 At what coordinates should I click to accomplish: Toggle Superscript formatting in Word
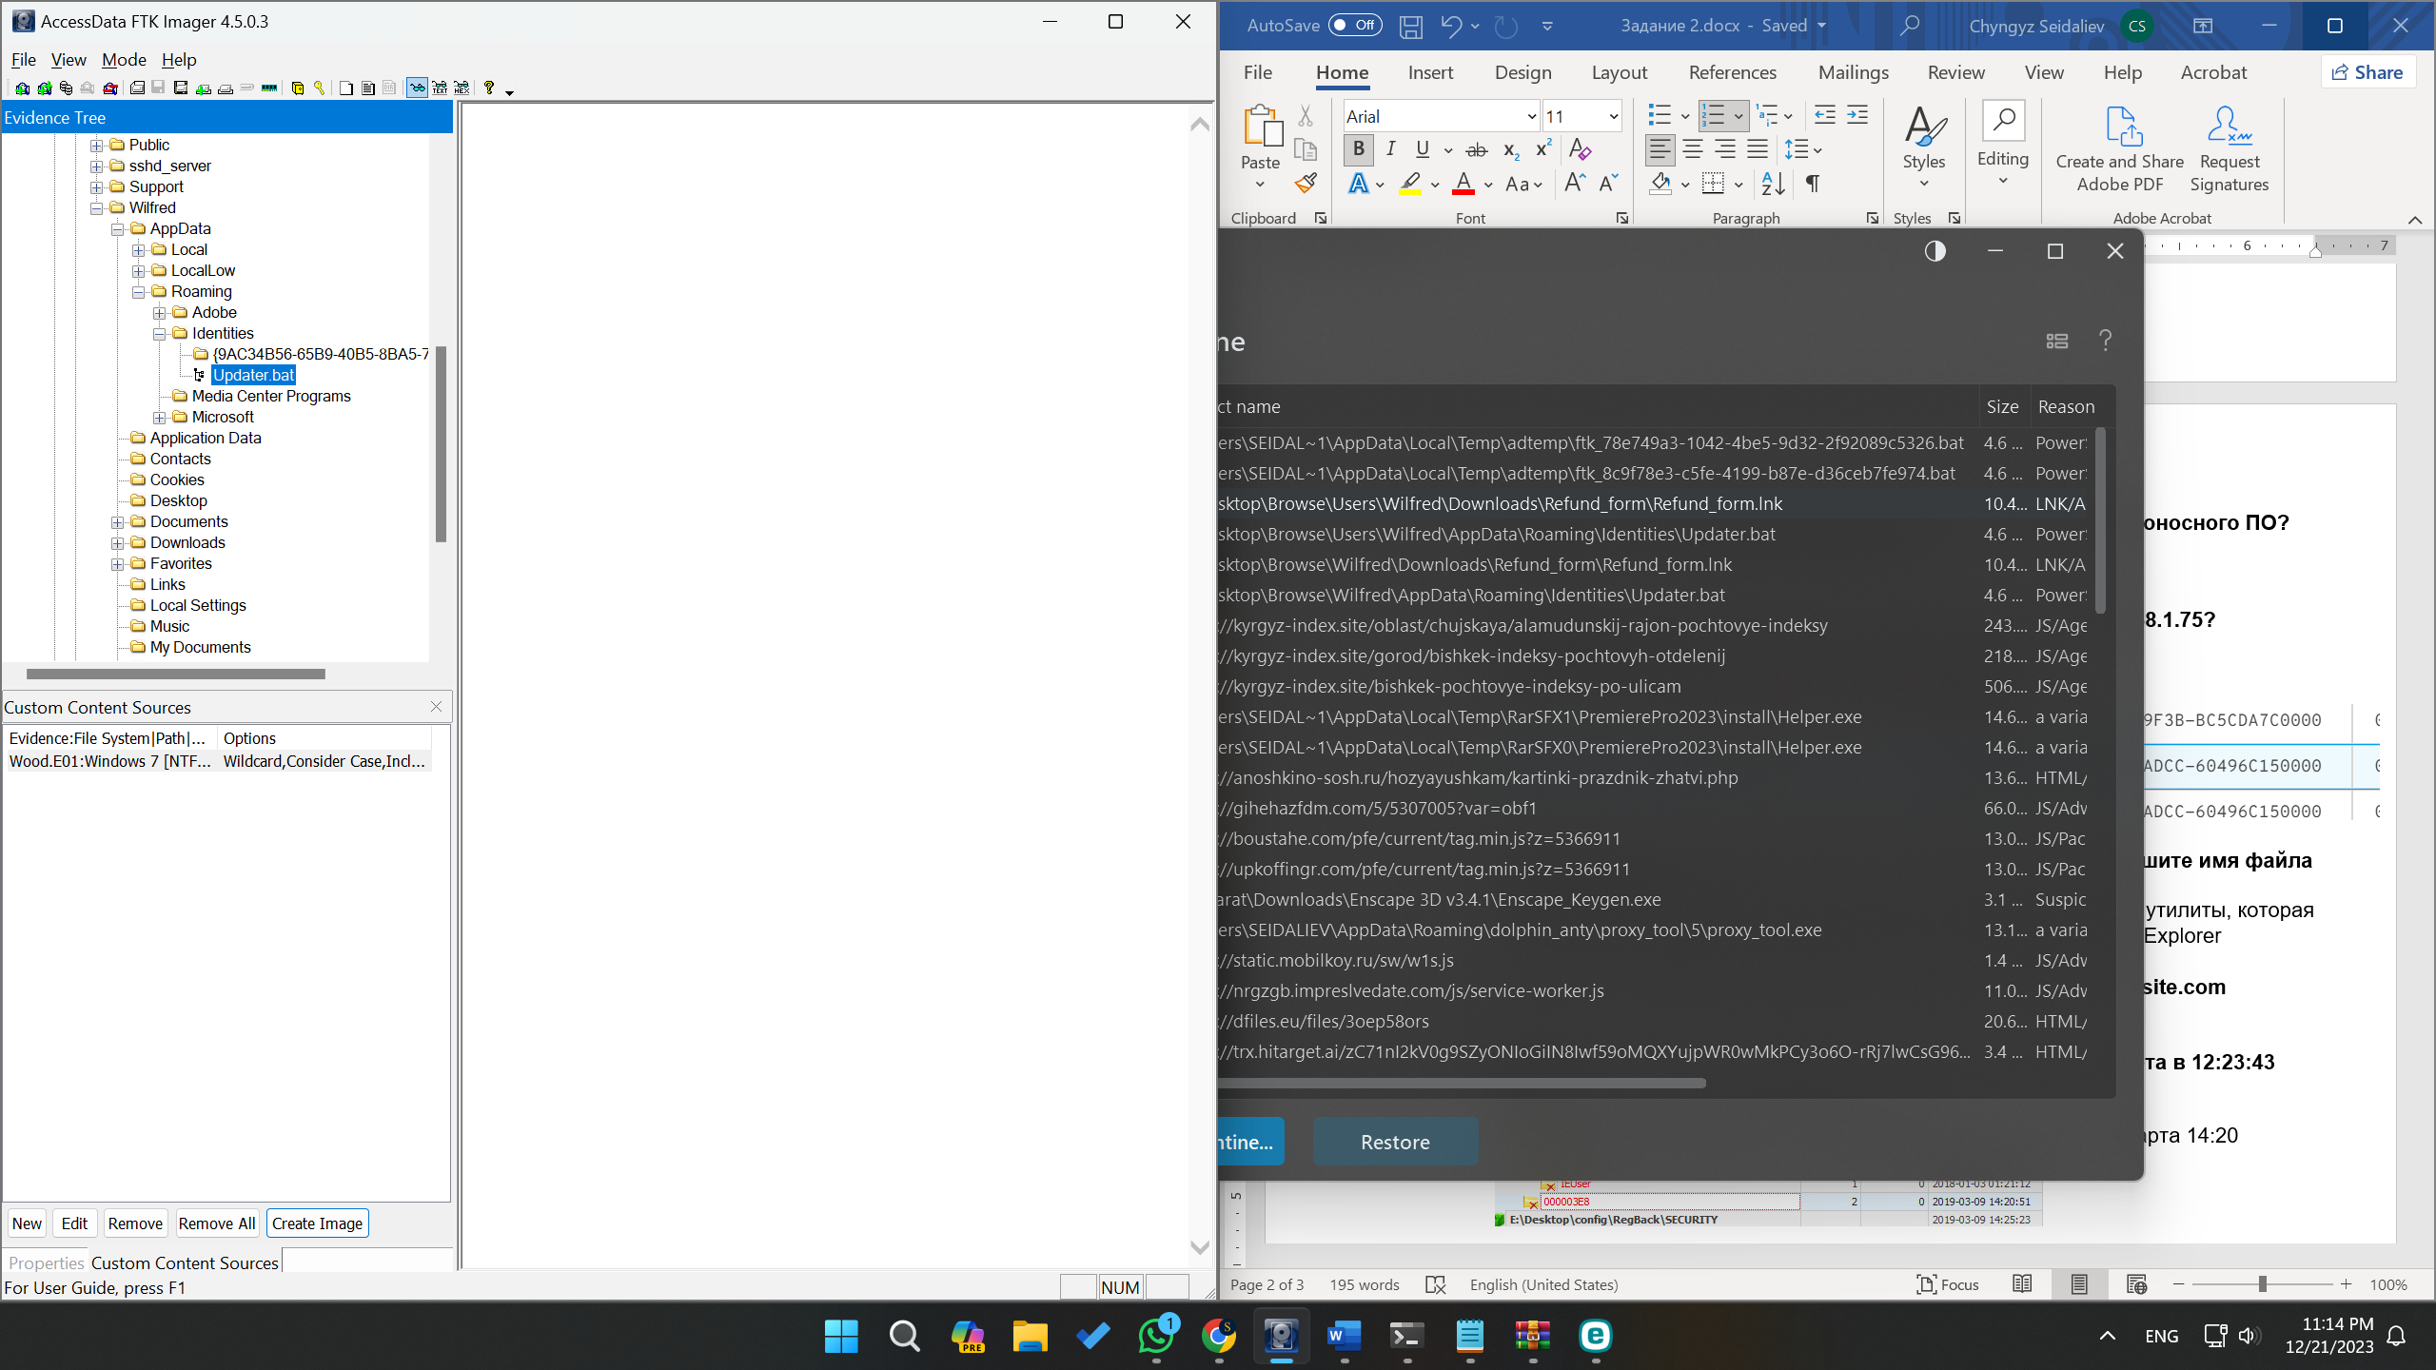[1543, 149]
